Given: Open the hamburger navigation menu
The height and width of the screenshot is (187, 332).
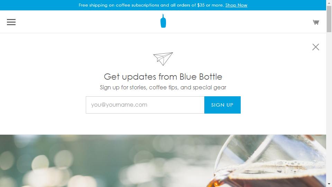Looking at the screenshot, I should [x=11, y=22].
